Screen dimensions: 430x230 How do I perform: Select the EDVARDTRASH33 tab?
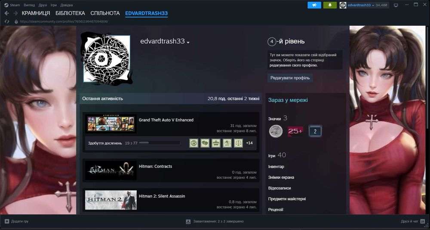tap(147, 13)
